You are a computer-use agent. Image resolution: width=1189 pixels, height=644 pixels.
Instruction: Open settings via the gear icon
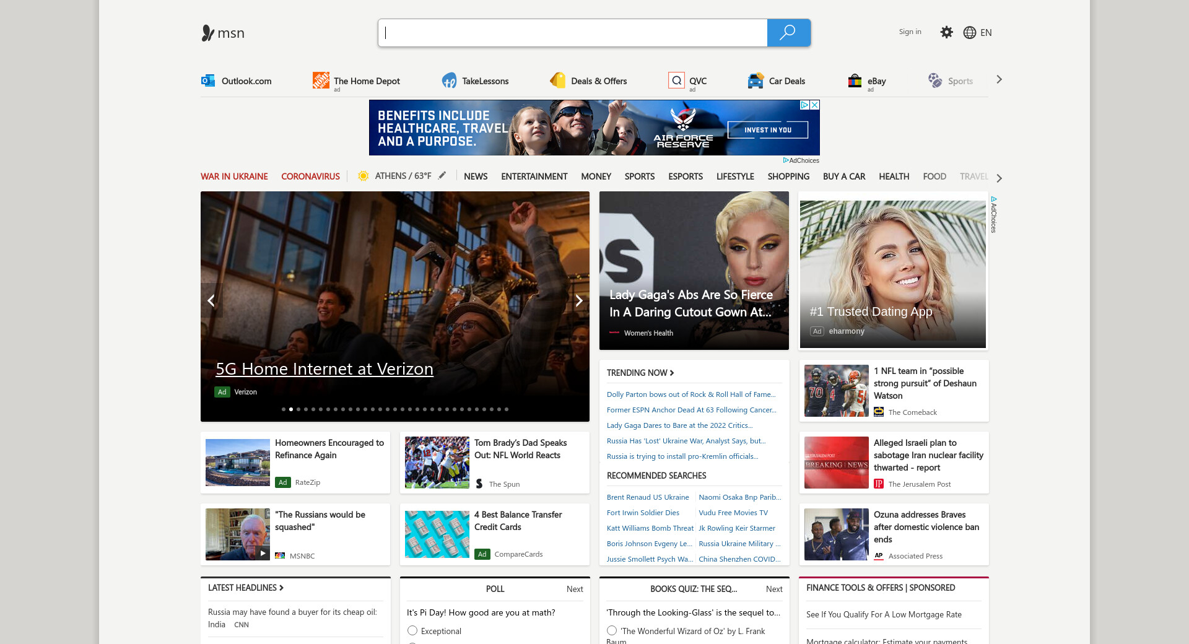click(x=946, y=32)
